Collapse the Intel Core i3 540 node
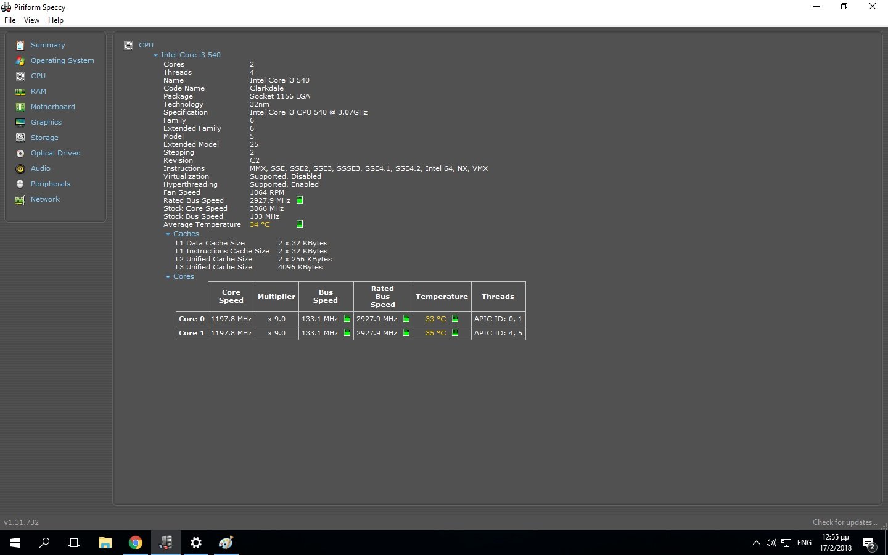Screen dimensions: 888x555 [156, 55]
